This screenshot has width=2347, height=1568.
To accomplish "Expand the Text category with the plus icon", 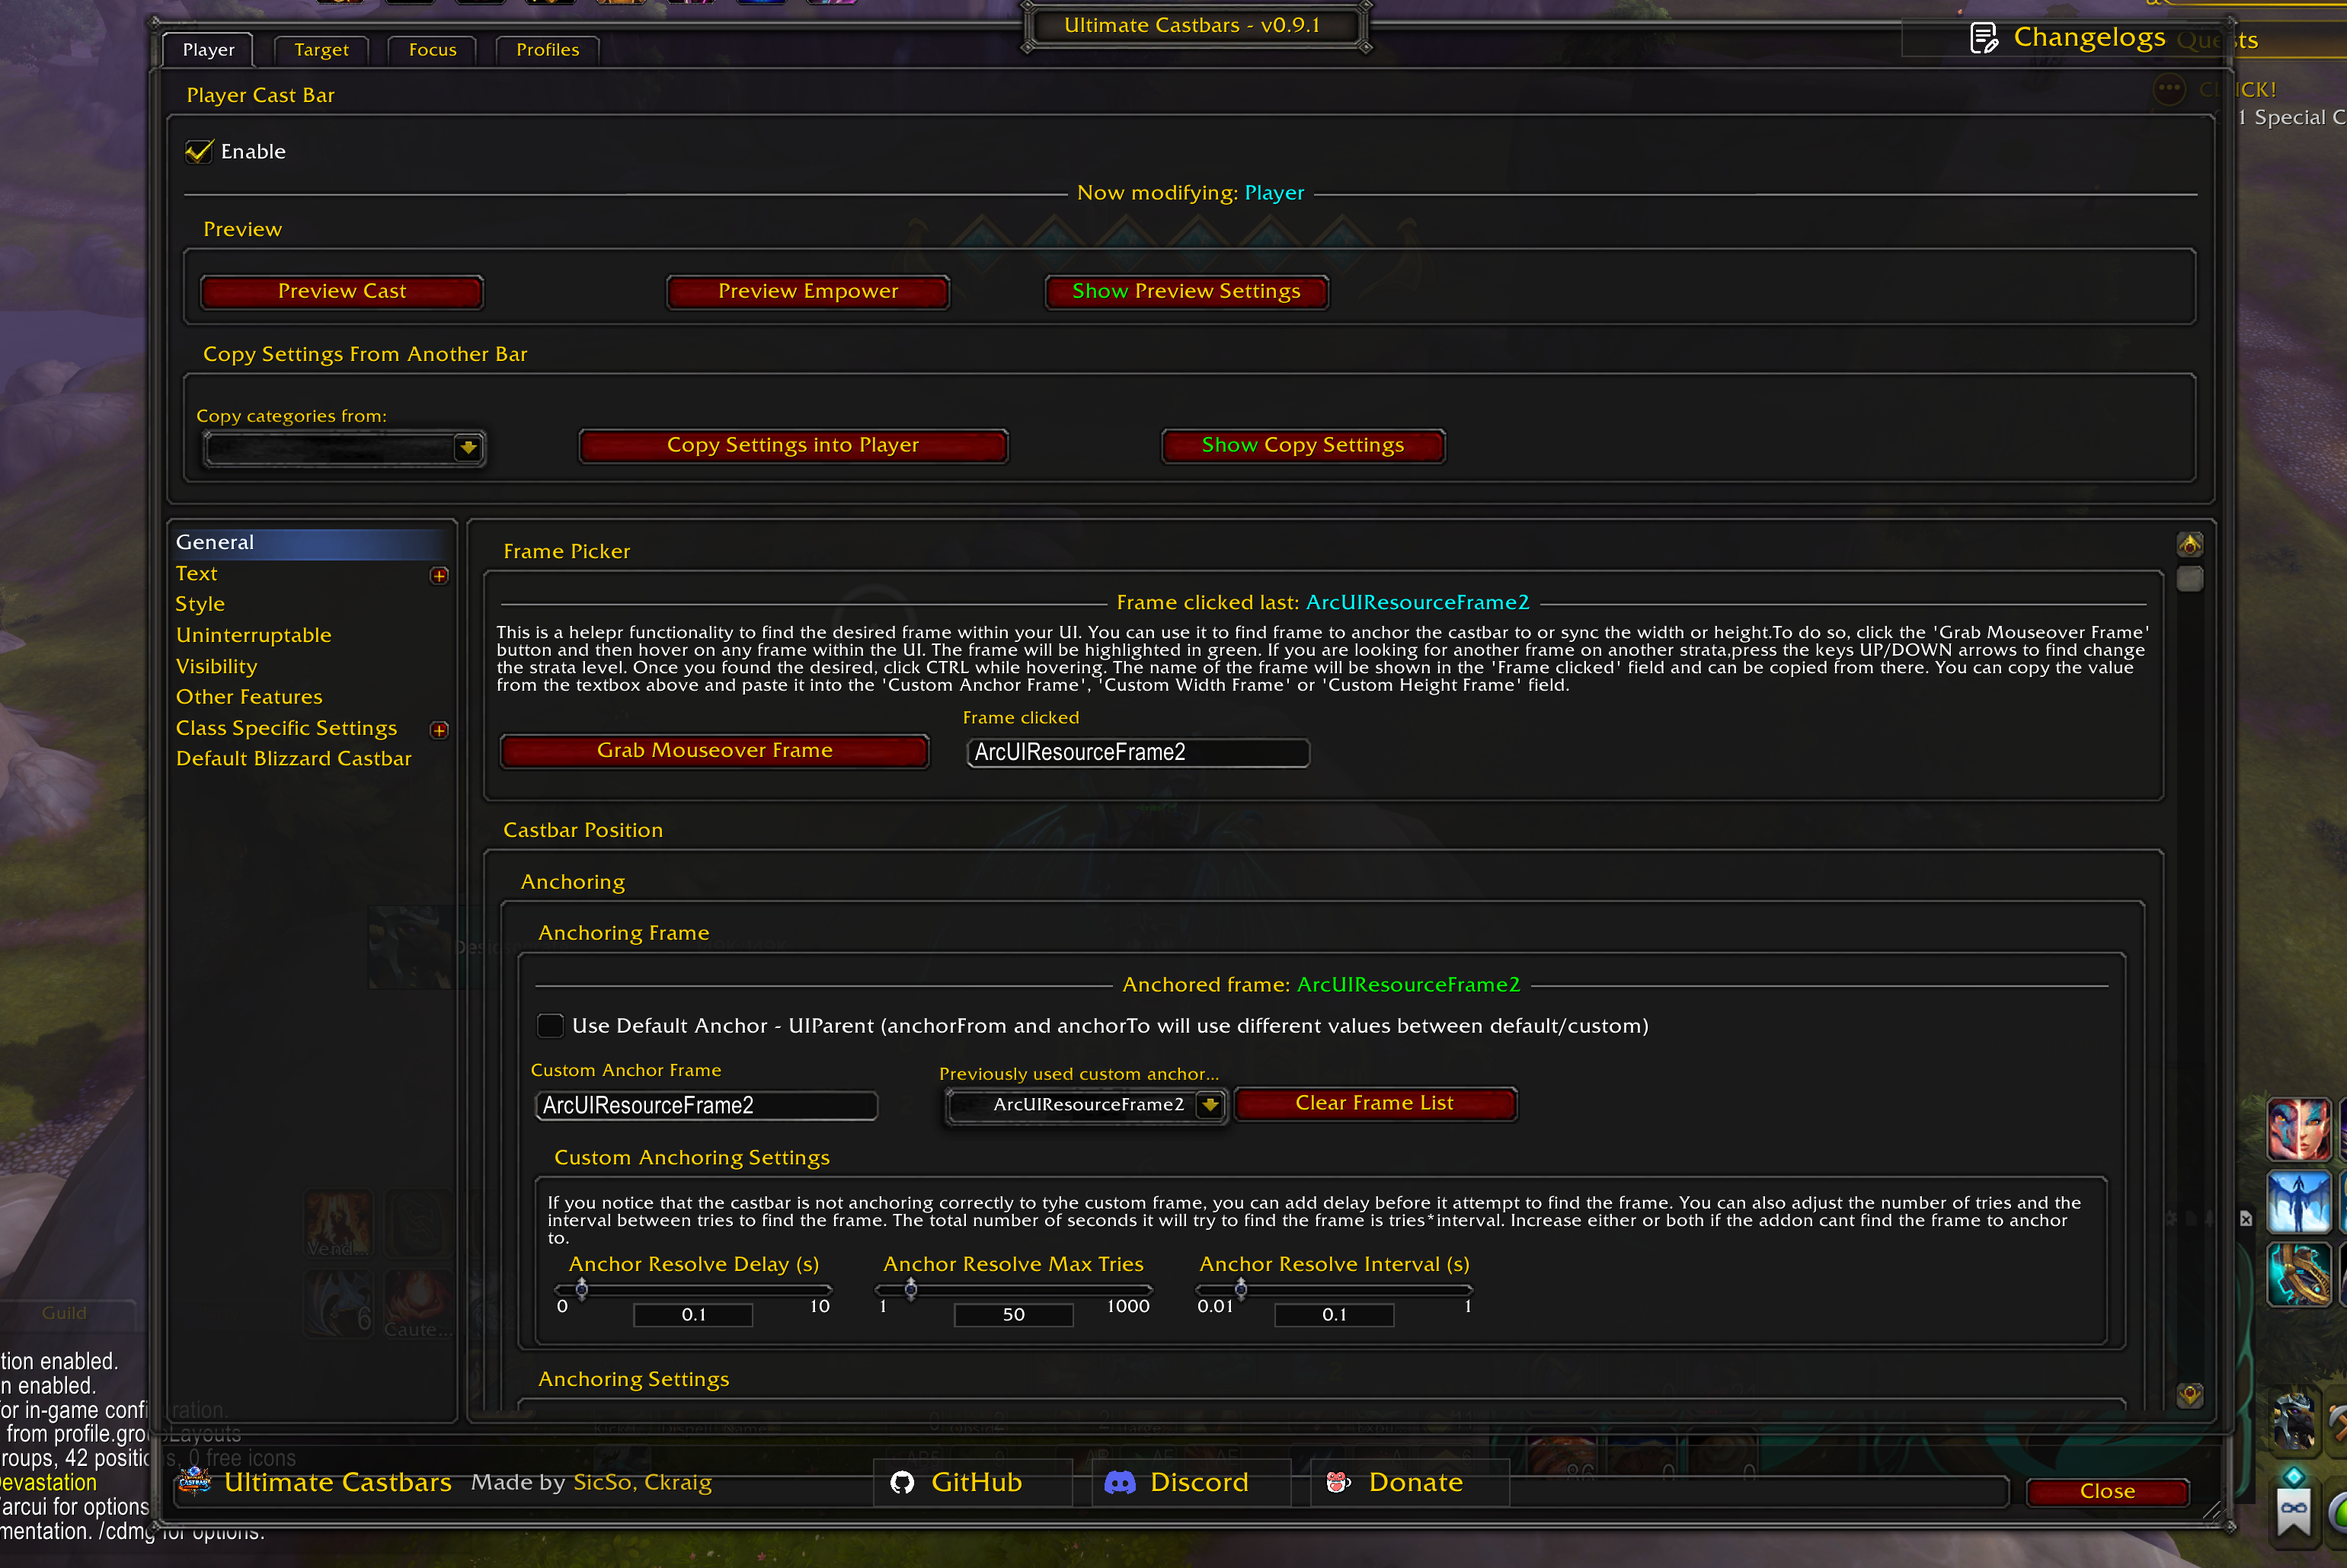I will pos(438,575).
